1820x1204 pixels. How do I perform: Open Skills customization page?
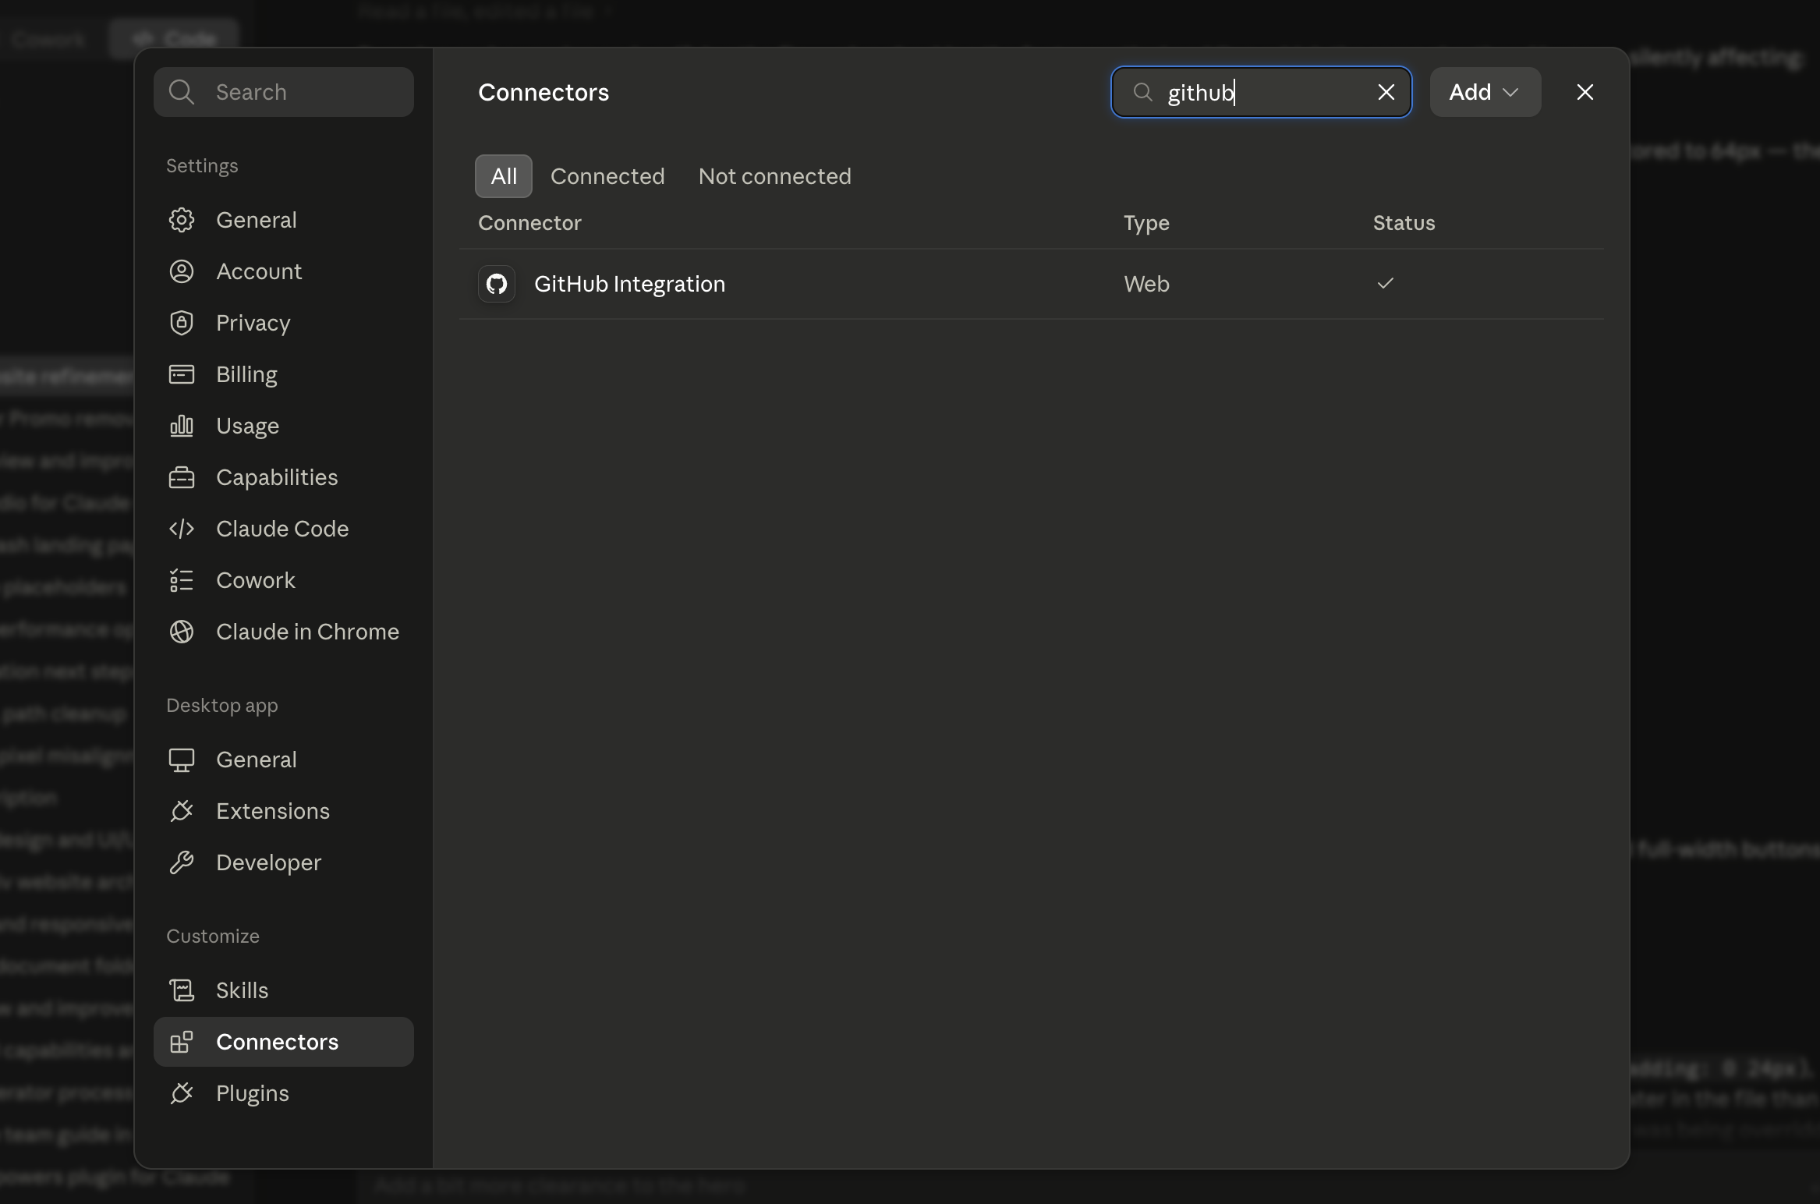coord(284,990)
